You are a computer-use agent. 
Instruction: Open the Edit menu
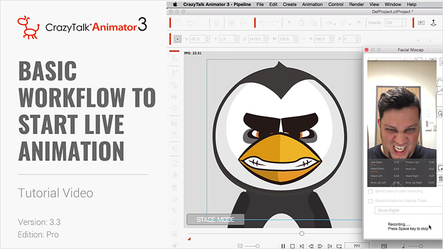point(273,5)
